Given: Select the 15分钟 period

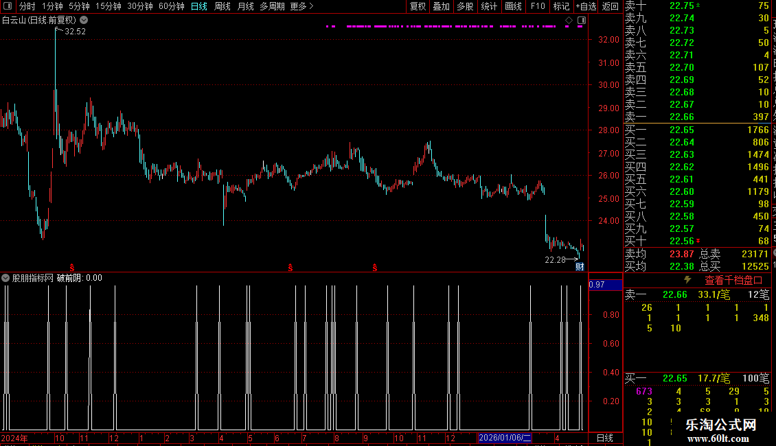Looking at the screenshot, I should coord(109,6).
